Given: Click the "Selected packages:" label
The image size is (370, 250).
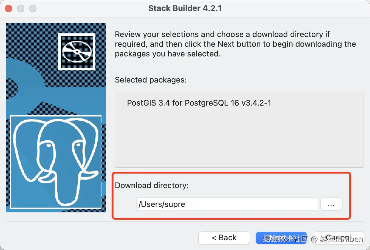Looking at the screenshot, I should pyautogui.click(x=151, y=80).
